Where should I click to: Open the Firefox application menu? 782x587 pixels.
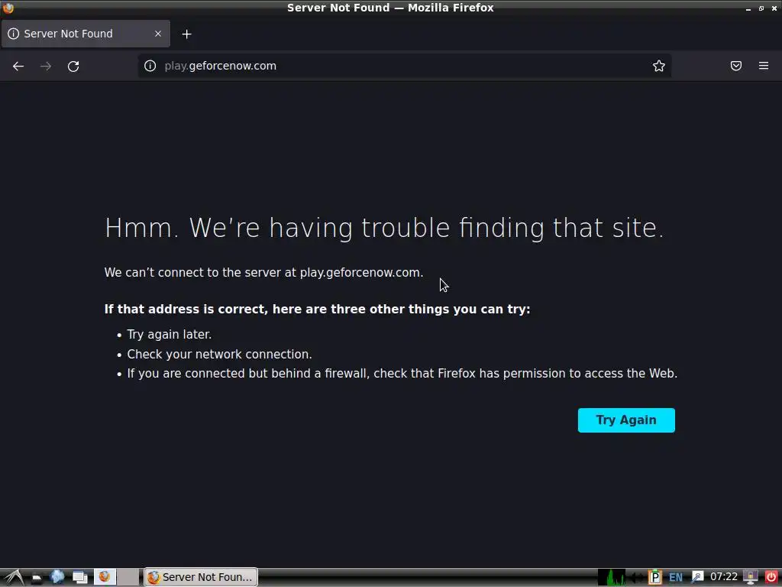point(764,66)
